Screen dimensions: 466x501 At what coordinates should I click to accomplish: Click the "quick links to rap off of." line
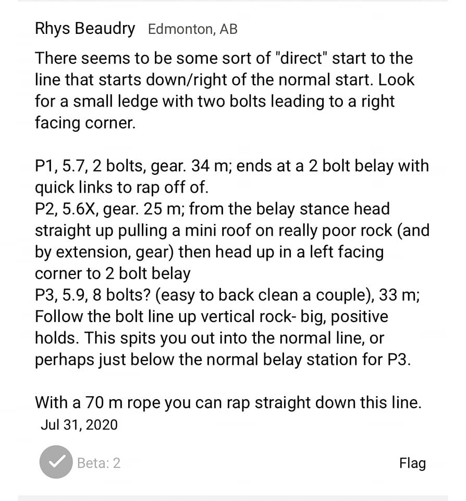pos(121,187)
